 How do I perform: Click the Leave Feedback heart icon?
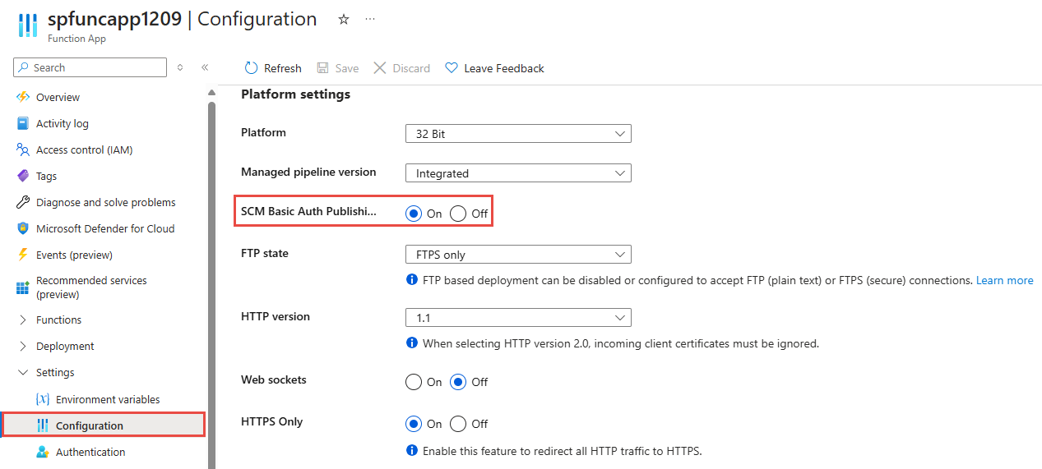tap(451, 68)
